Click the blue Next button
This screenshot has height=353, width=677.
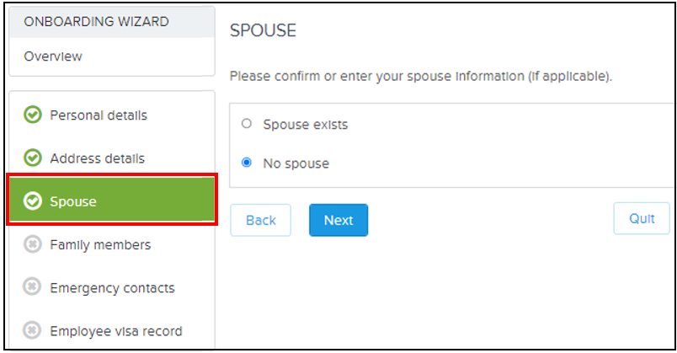pyautogui.click(x=338, y=220)
